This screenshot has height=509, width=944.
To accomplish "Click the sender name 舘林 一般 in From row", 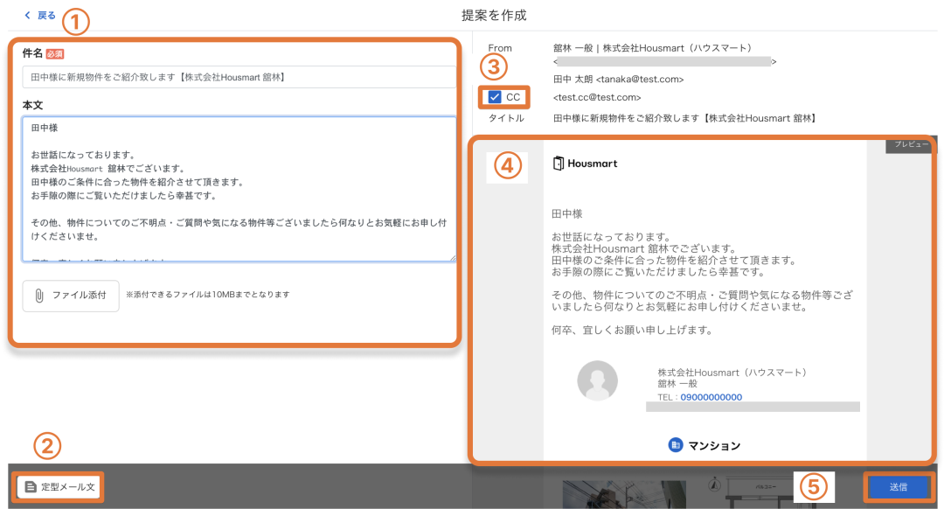I will click(573, 47).
